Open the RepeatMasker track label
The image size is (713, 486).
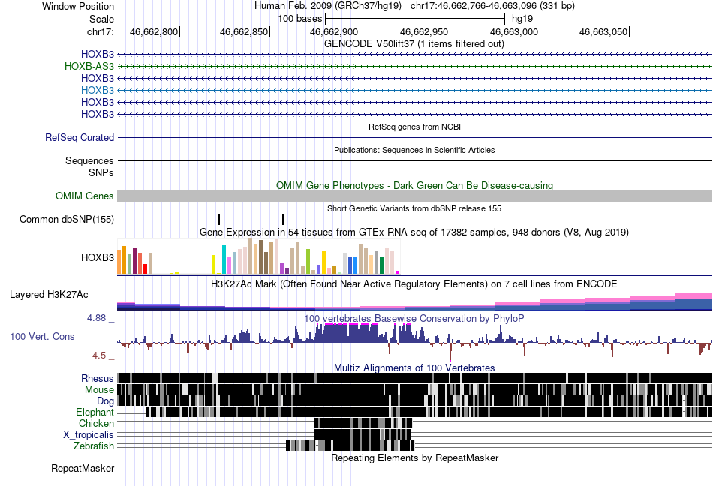(x=83, y=468)
